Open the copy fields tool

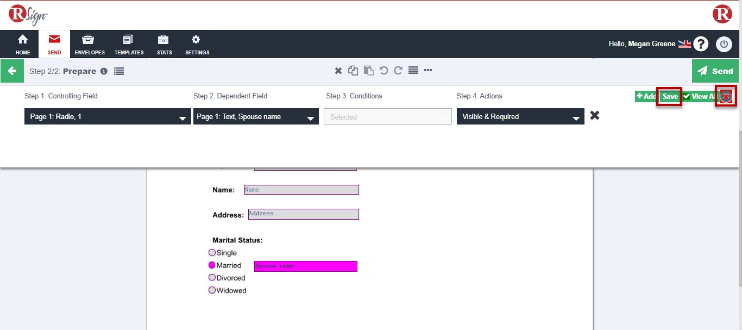(x=353, y=70)
